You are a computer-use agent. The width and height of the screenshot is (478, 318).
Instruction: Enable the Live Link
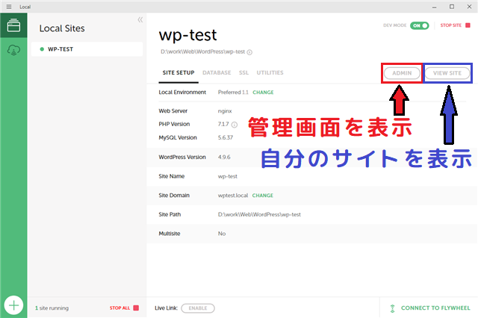tap(198, 308)
